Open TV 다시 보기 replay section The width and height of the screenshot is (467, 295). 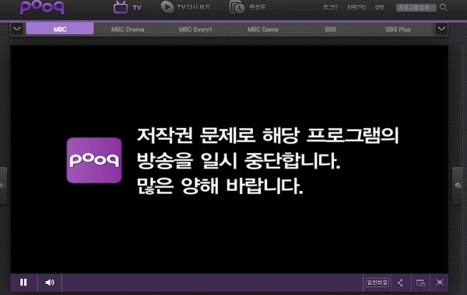(x=185, y=7)
